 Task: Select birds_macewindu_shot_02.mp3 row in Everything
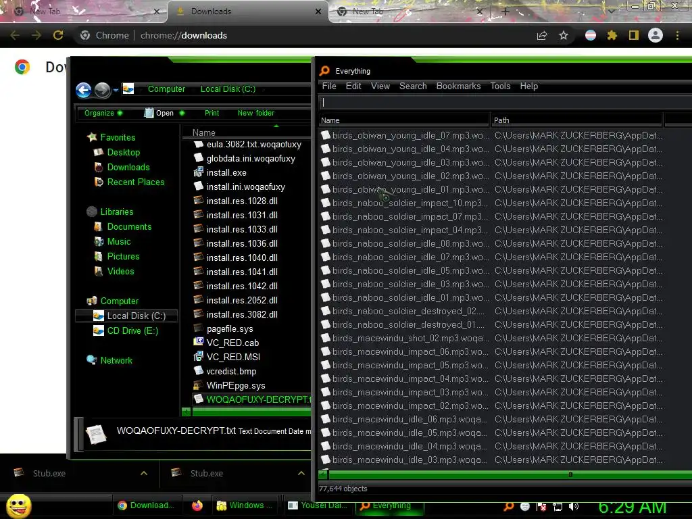(x=492, y=338)
